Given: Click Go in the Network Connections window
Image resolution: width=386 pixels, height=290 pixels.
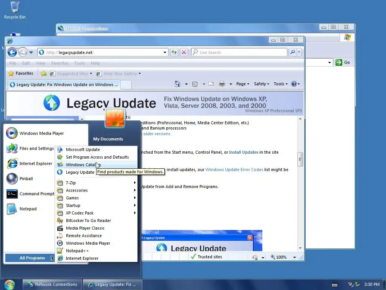Looking at the screenshot, I should [343, 62].
